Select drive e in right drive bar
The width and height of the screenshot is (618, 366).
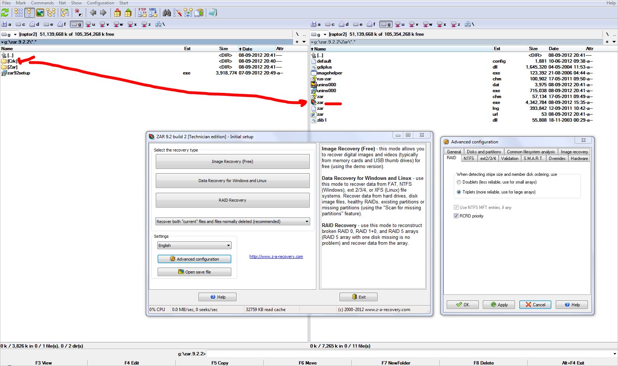coord(358,24)
